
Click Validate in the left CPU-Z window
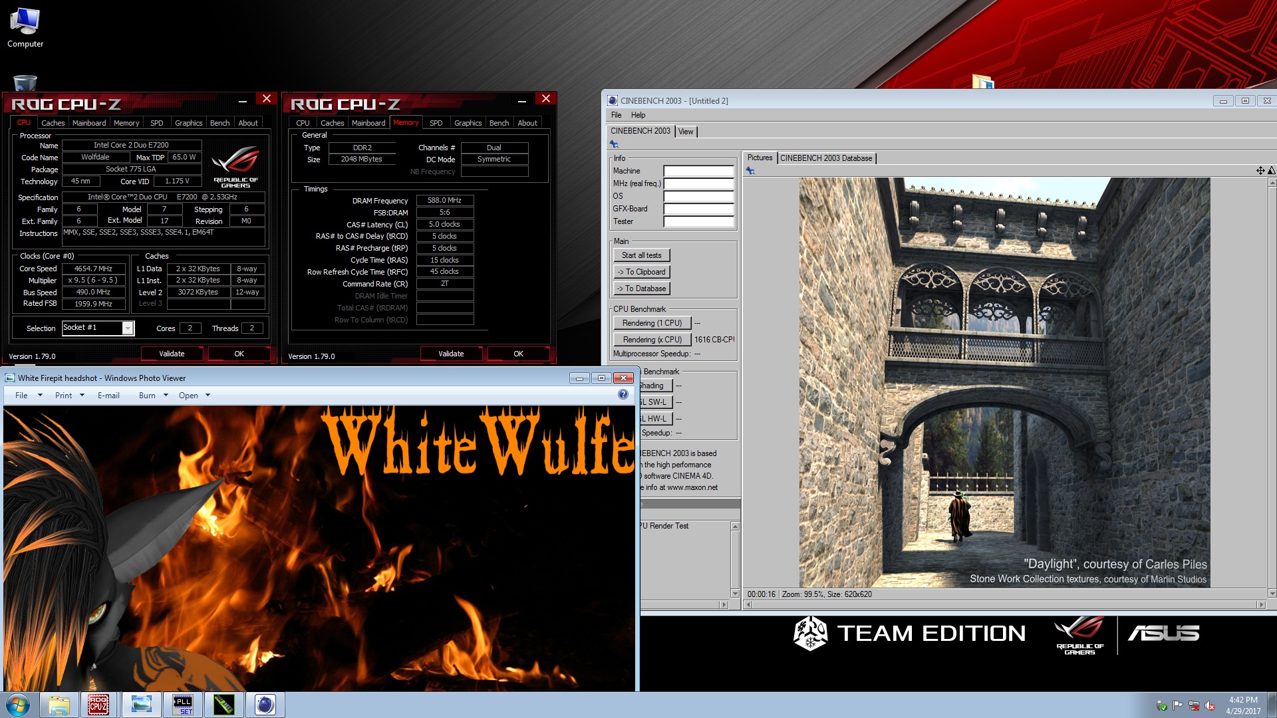pyautogui.click(x=172, y=354)
